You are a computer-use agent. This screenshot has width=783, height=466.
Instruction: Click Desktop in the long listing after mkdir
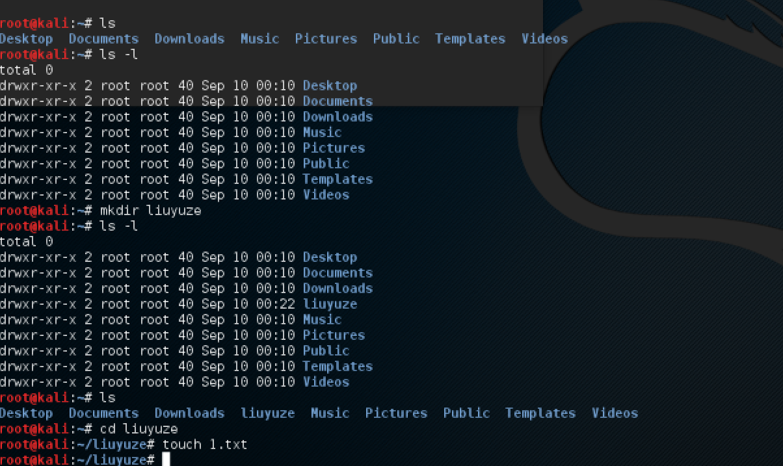tap(330, 257)
